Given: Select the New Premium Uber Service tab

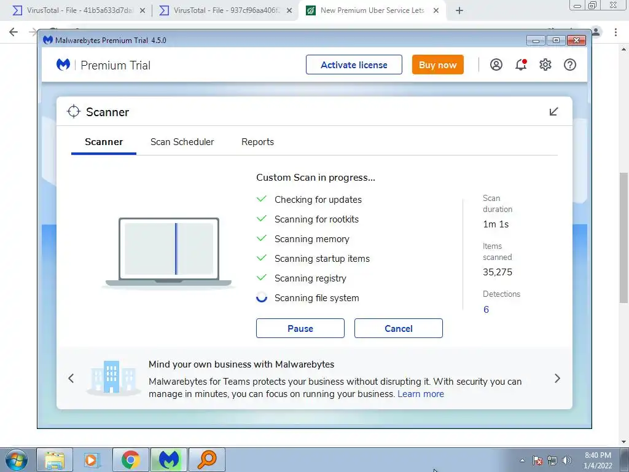Looking at the screenshot, I should tap(372, 10).
